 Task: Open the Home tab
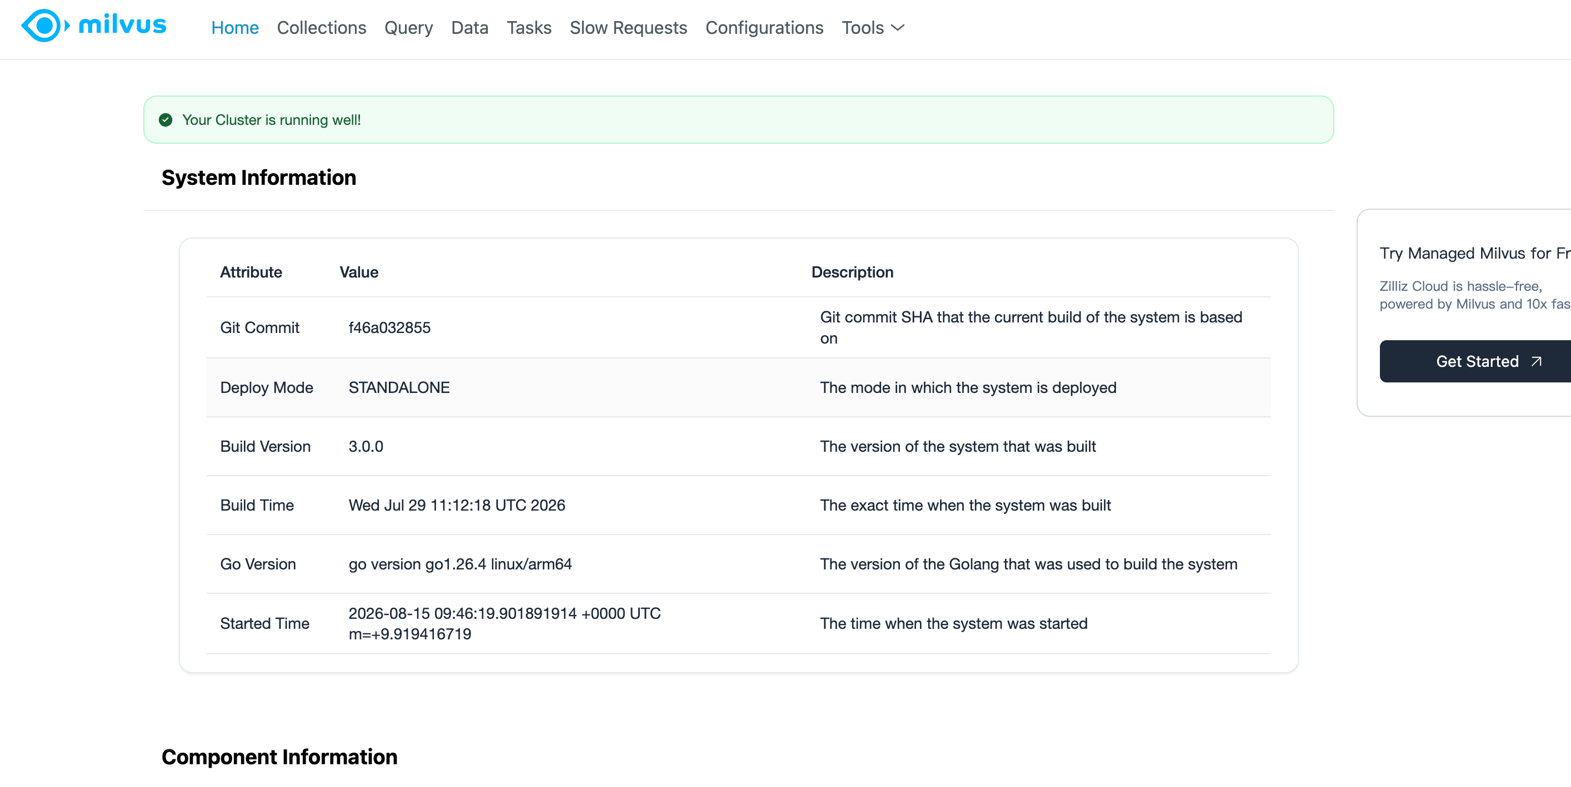click(235, 27)
